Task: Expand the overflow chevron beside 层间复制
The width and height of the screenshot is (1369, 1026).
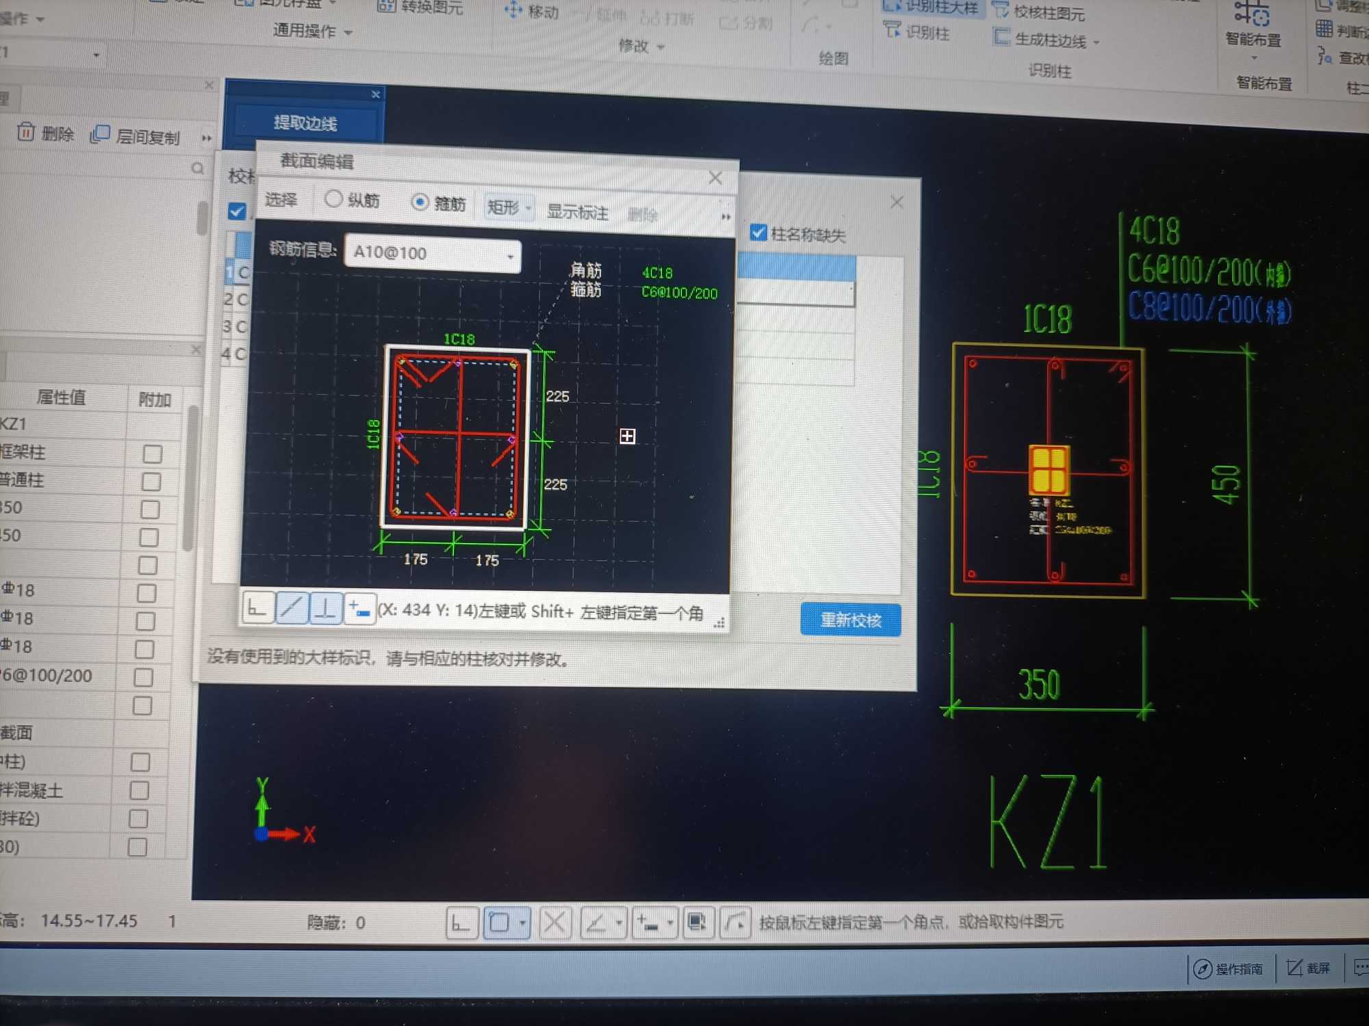Action: coord(206,138)
